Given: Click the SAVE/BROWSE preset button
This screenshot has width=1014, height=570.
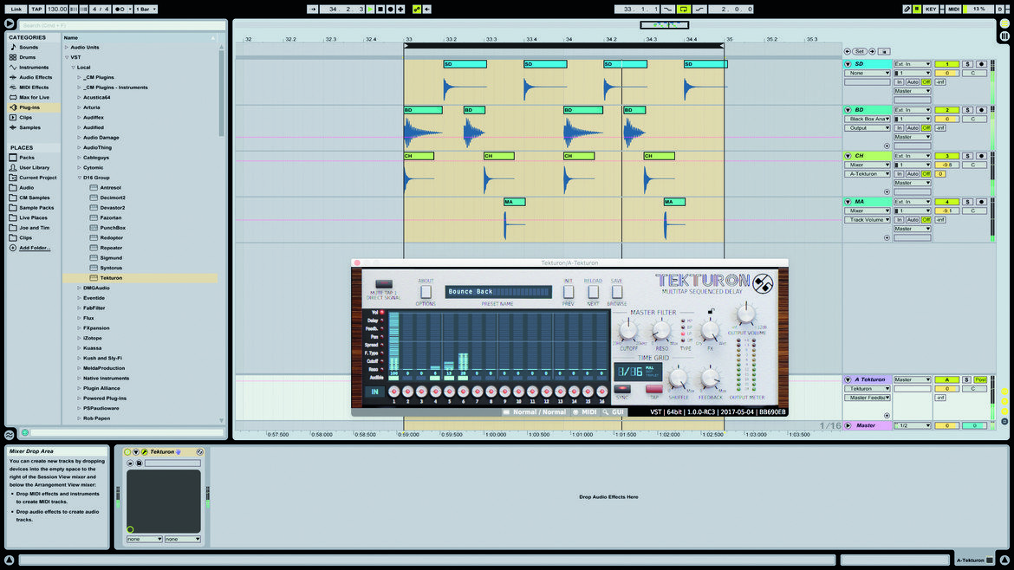Looking at the screenshot, I should (x=616, y=292).
